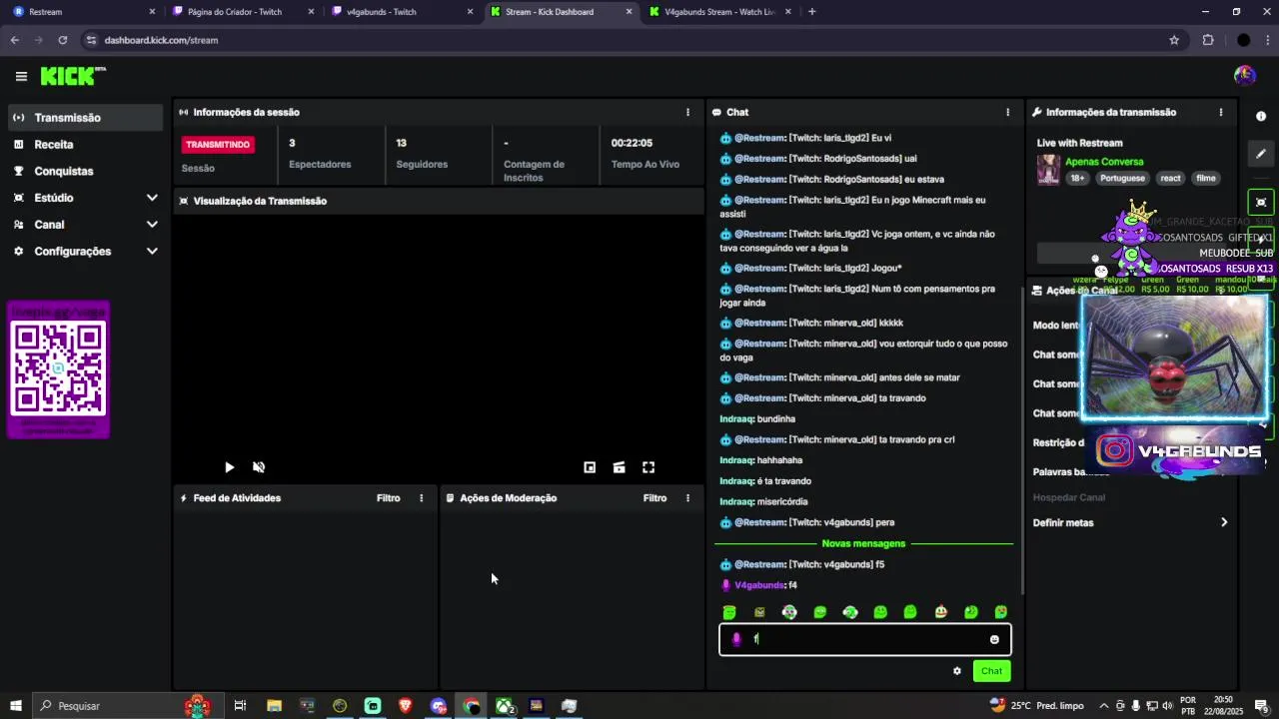
Task: Click the Indraaq username on bundinha message
Action: tap(736, 419)
